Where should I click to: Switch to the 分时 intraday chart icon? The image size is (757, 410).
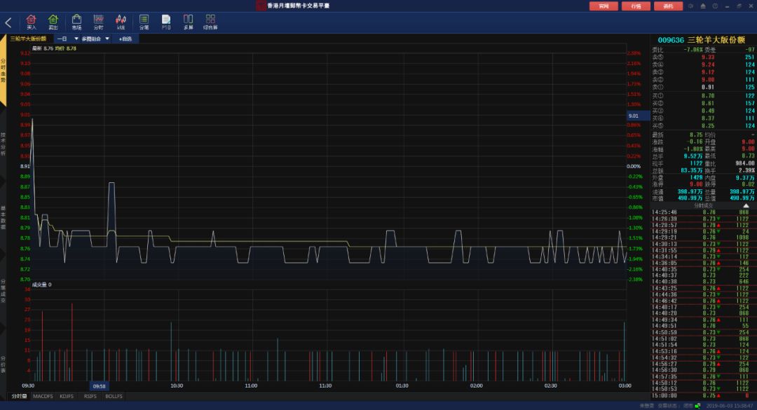pyautogui.click(x=99, y=22)
